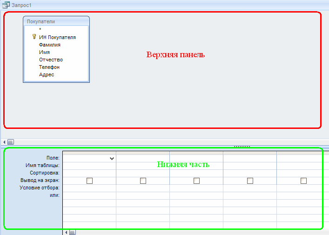Viewport: 329px width, 235px height.
Task: Click the Запрос1 query icon in title
Action: pos(6,5)
